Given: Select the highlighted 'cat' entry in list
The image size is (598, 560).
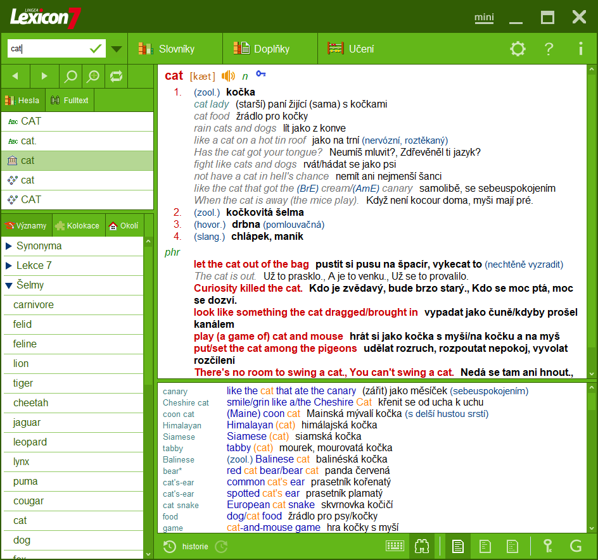Looking at the screenshot, I should coord(77,160).
